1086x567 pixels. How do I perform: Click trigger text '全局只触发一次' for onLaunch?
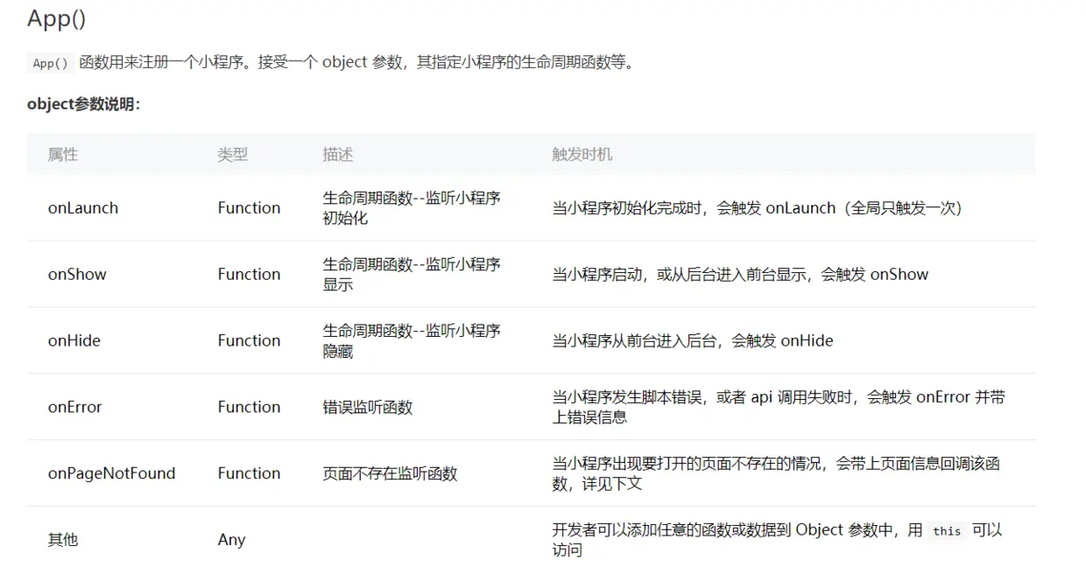(x=901, y=208)
